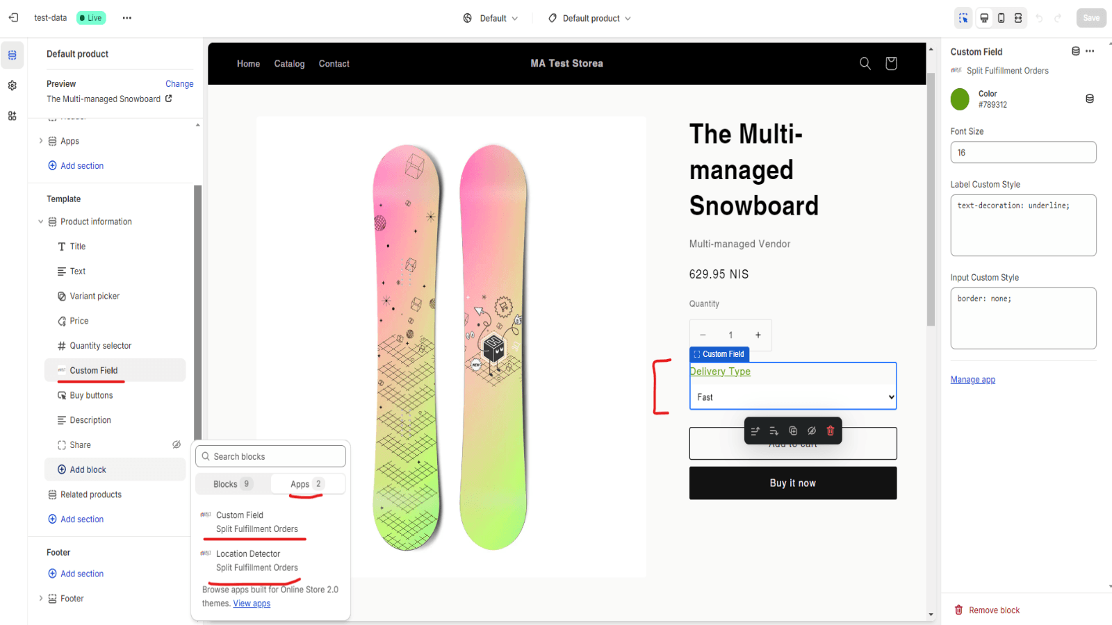1112x625 pixels.
Task: Toggle the preview inspector mode
Action: coord(963,18)
